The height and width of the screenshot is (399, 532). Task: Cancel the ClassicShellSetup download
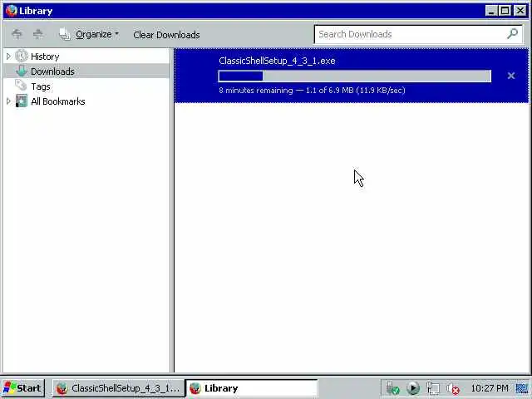(x=511, y=76)
